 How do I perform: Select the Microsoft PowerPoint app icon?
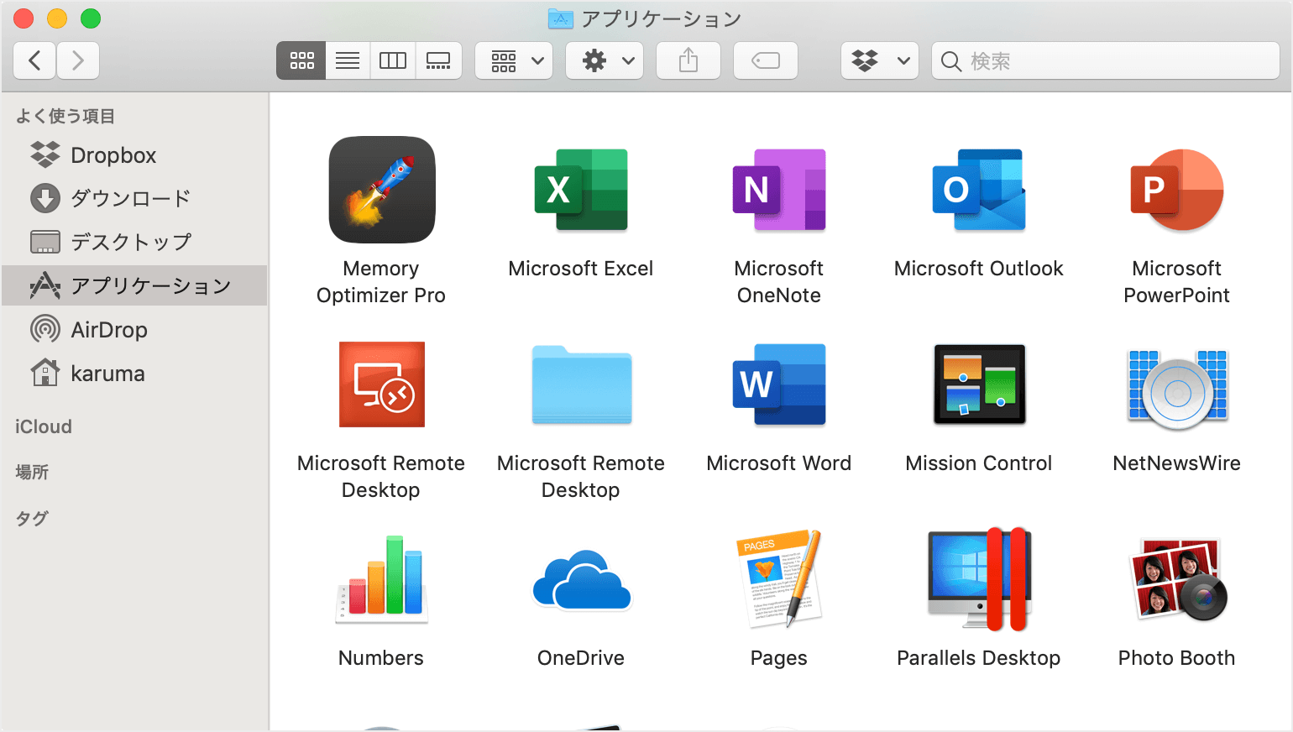click(x=1177, y=190)
